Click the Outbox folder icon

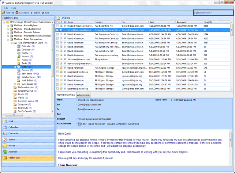[x=19, y=70]
